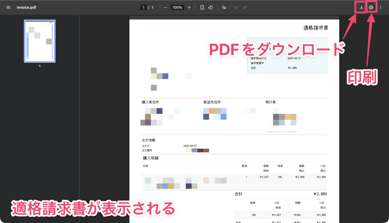Click the 内容 column header
The height and width of the screenshot is (223, 389).
[145, 166]
